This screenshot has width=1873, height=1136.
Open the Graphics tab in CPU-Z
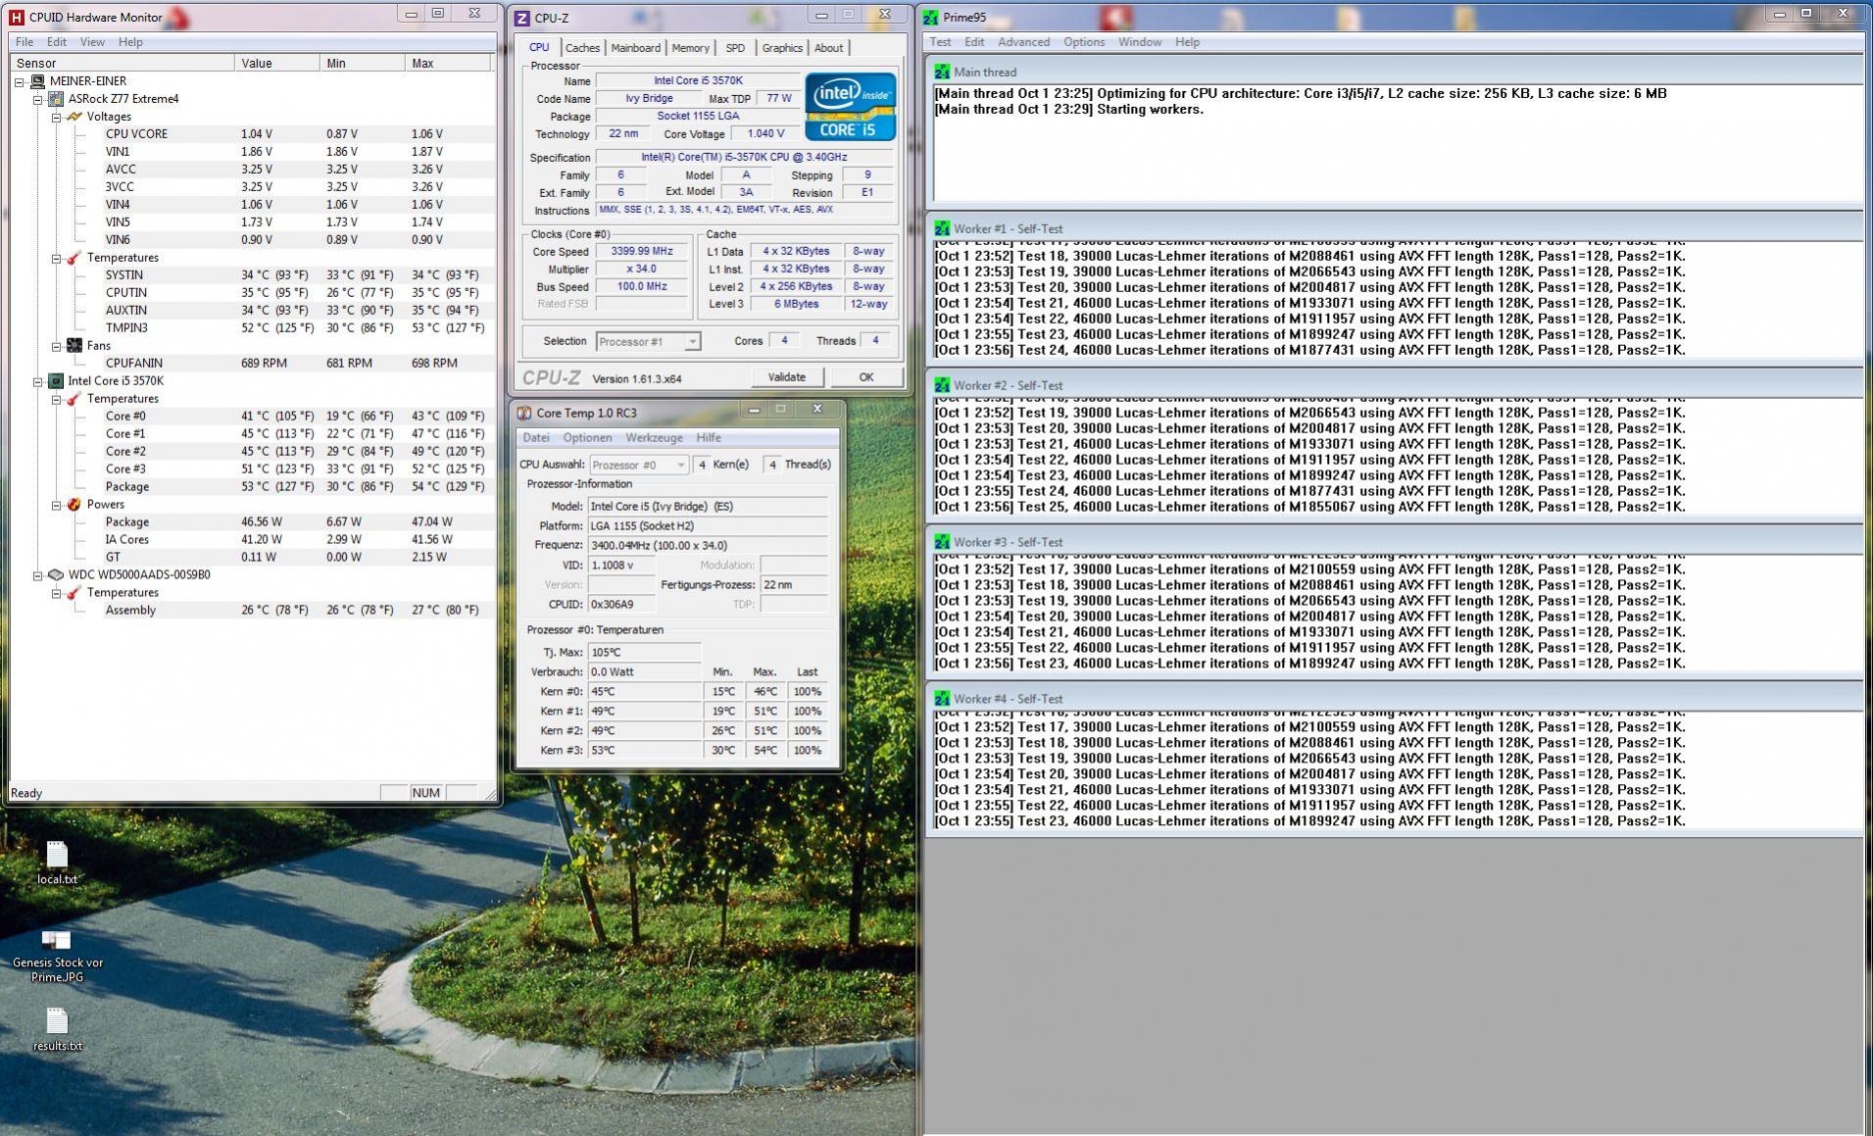tap(782, 48)
